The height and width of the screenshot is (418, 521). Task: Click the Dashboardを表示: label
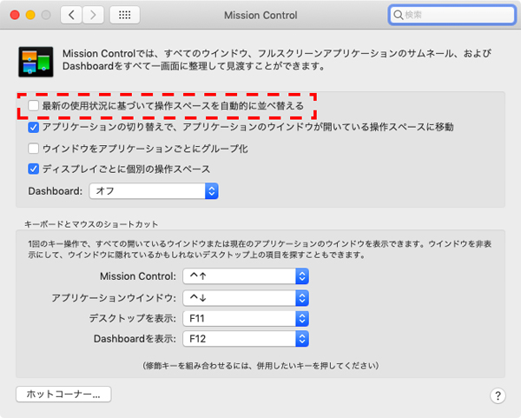135,339
